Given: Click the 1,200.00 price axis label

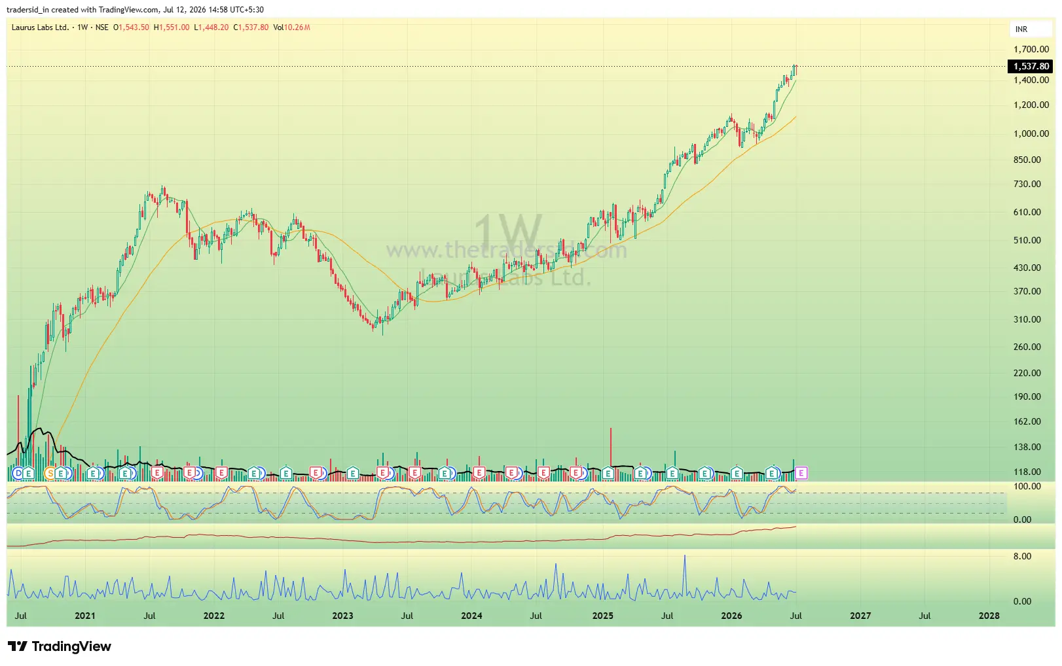Looking at the screenshot, I should pos(1031,105).
